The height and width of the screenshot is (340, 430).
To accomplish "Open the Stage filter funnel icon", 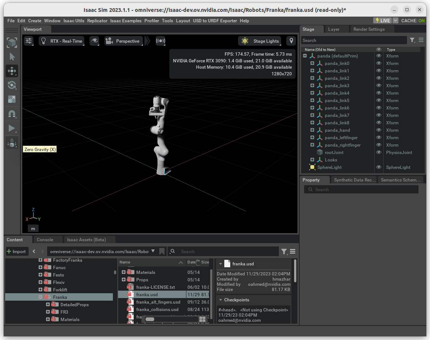I will point(412,40).
